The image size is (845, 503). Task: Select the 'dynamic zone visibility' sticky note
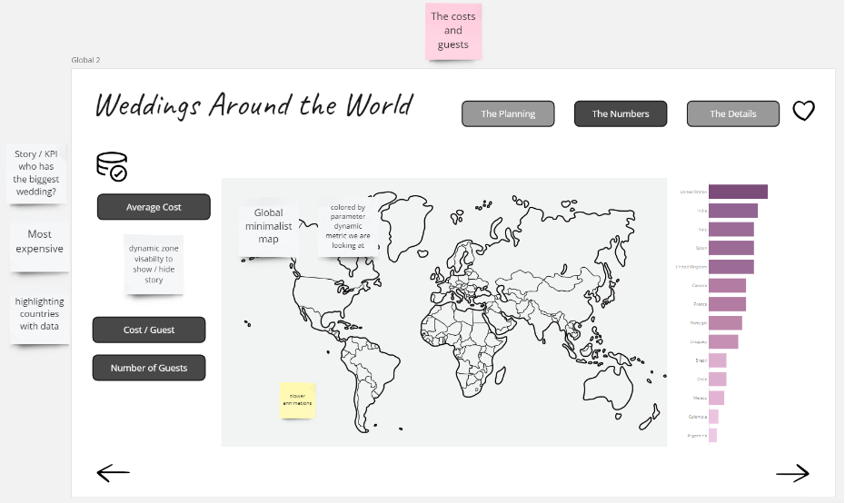[x=154, y=263]
